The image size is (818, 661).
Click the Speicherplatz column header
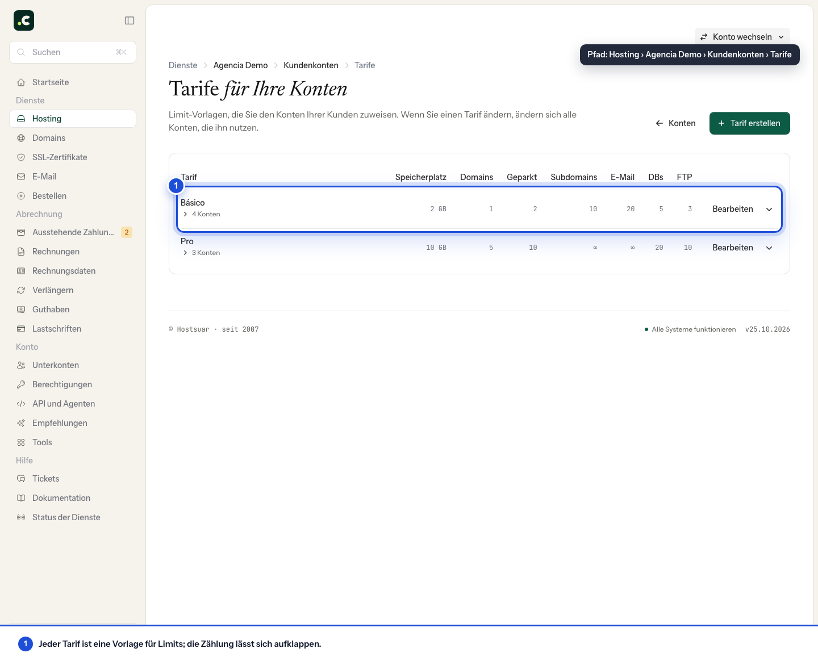pos(421,177)
